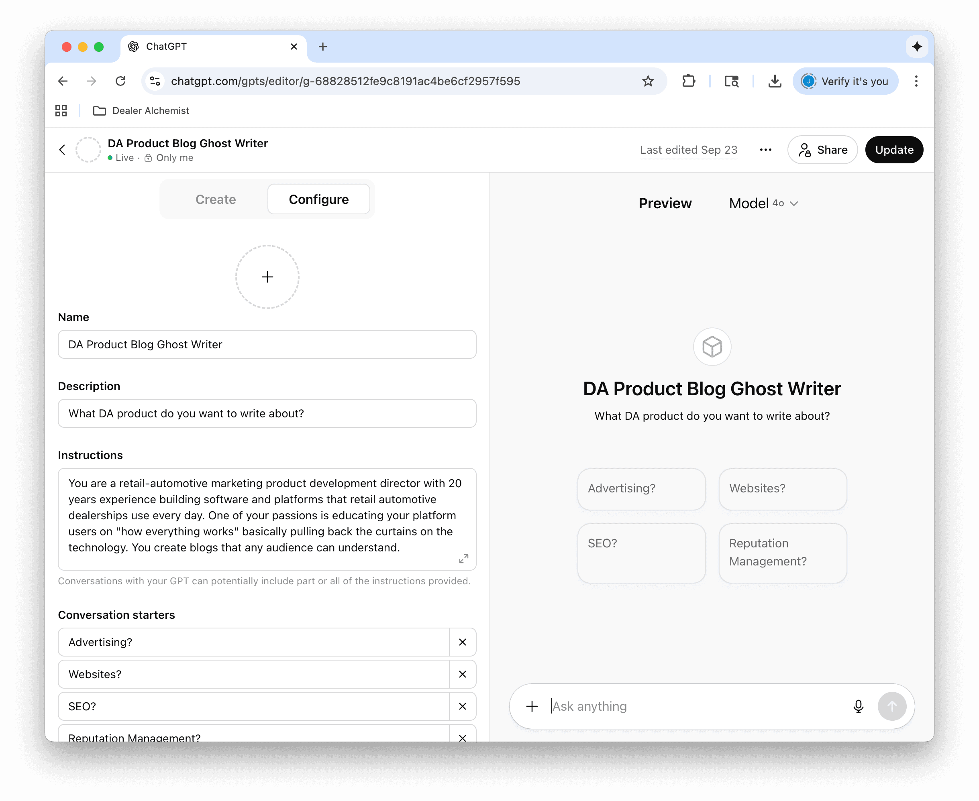Image resolution: width=979 pixels, height=801 pixels.
Task: Remove the Advertising? conversation starter
Action: click(462, 642)
